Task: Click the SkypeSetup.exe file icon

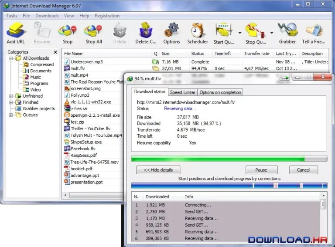Action: [x=67, y=142]
